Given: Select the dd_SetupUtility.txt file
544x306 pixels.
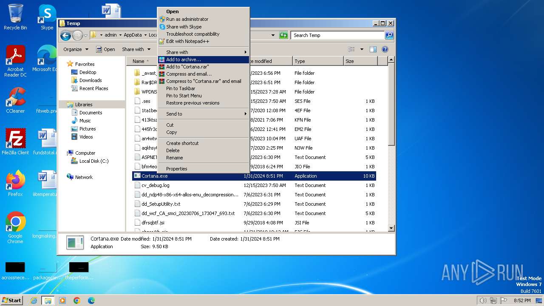Looking at the screenshot, I should [254, 204].
